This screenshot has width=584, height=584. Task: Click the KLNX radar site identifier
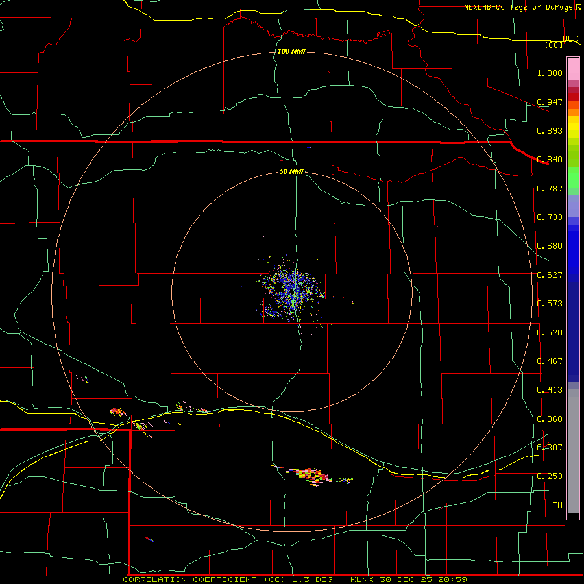363,579
